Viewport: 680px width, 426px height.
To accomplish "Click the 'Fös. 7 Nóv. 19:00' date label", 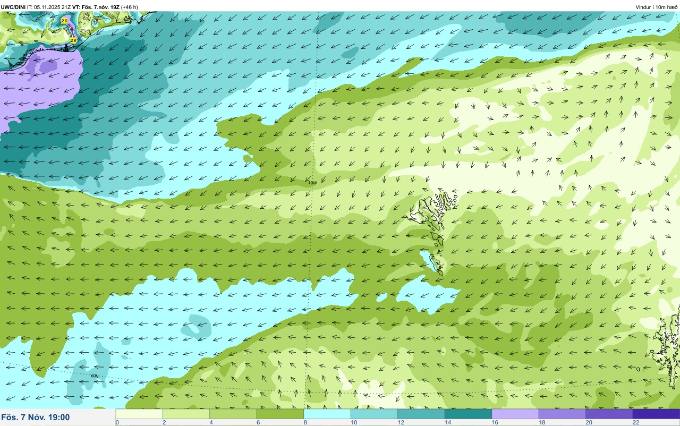I will point(36,418).
